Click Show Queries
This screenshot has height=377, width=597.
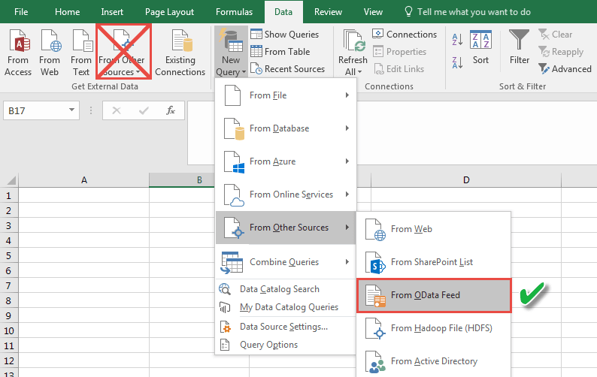point(285,35)
